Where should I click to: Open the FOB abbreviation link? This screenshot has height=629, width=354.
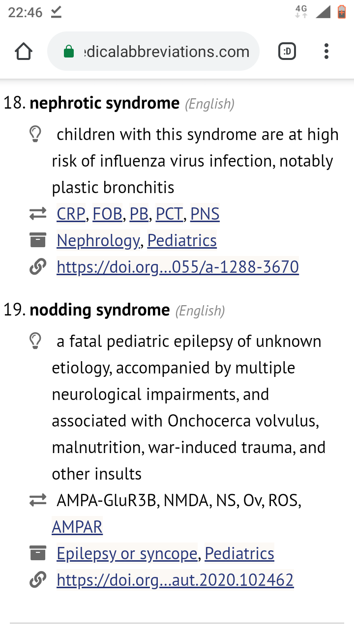[x=108, y=214]
